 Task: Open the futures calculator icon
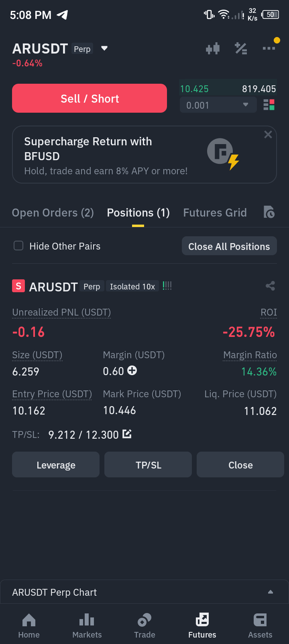(x=241, y=49)
